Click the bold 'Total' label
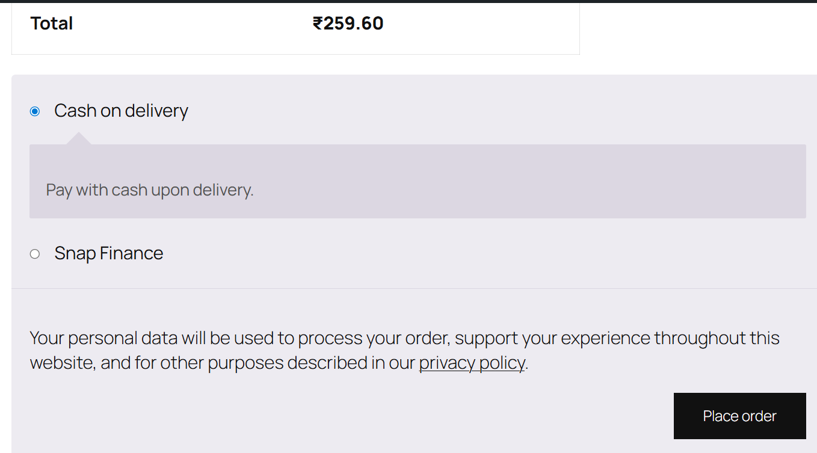817x453 pixels. tap(52, 23)
